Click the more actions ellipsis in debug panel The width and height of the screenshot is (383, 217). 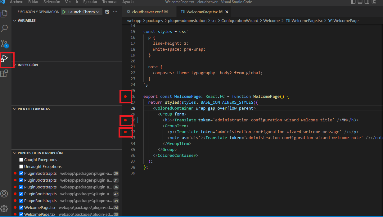(115, 11)
